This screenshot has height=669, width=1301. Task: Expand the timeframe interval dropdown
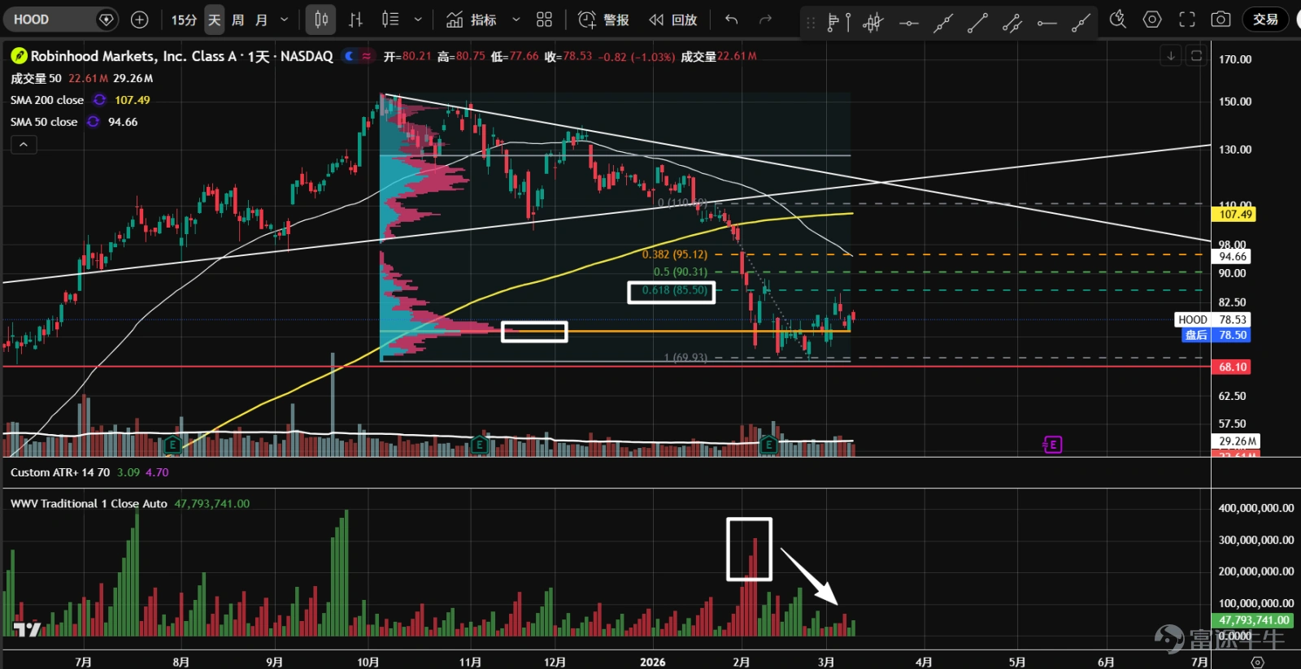tap(284, 20)
